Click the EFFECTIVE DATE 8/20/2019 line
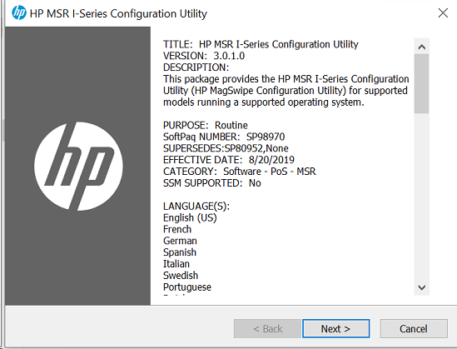 [x=229, y=160]
